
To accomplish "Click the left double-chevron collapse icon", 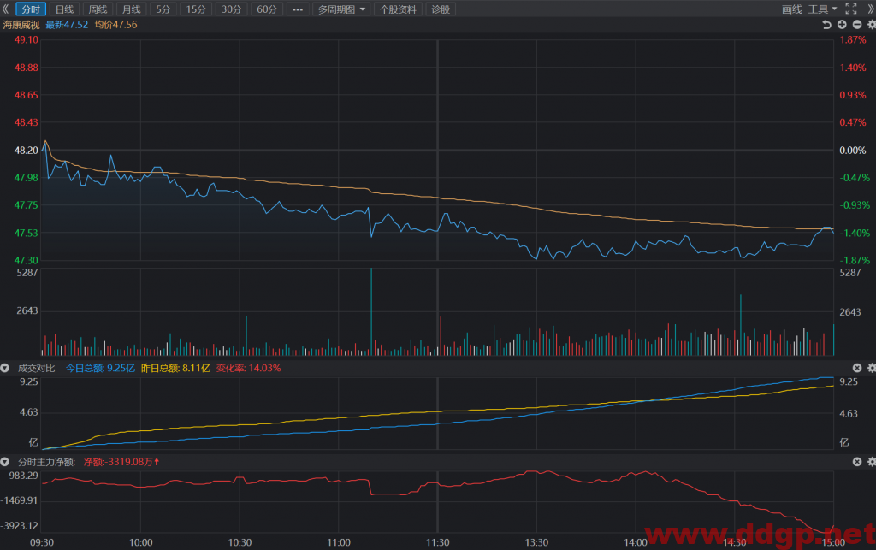I will (6, 9).
